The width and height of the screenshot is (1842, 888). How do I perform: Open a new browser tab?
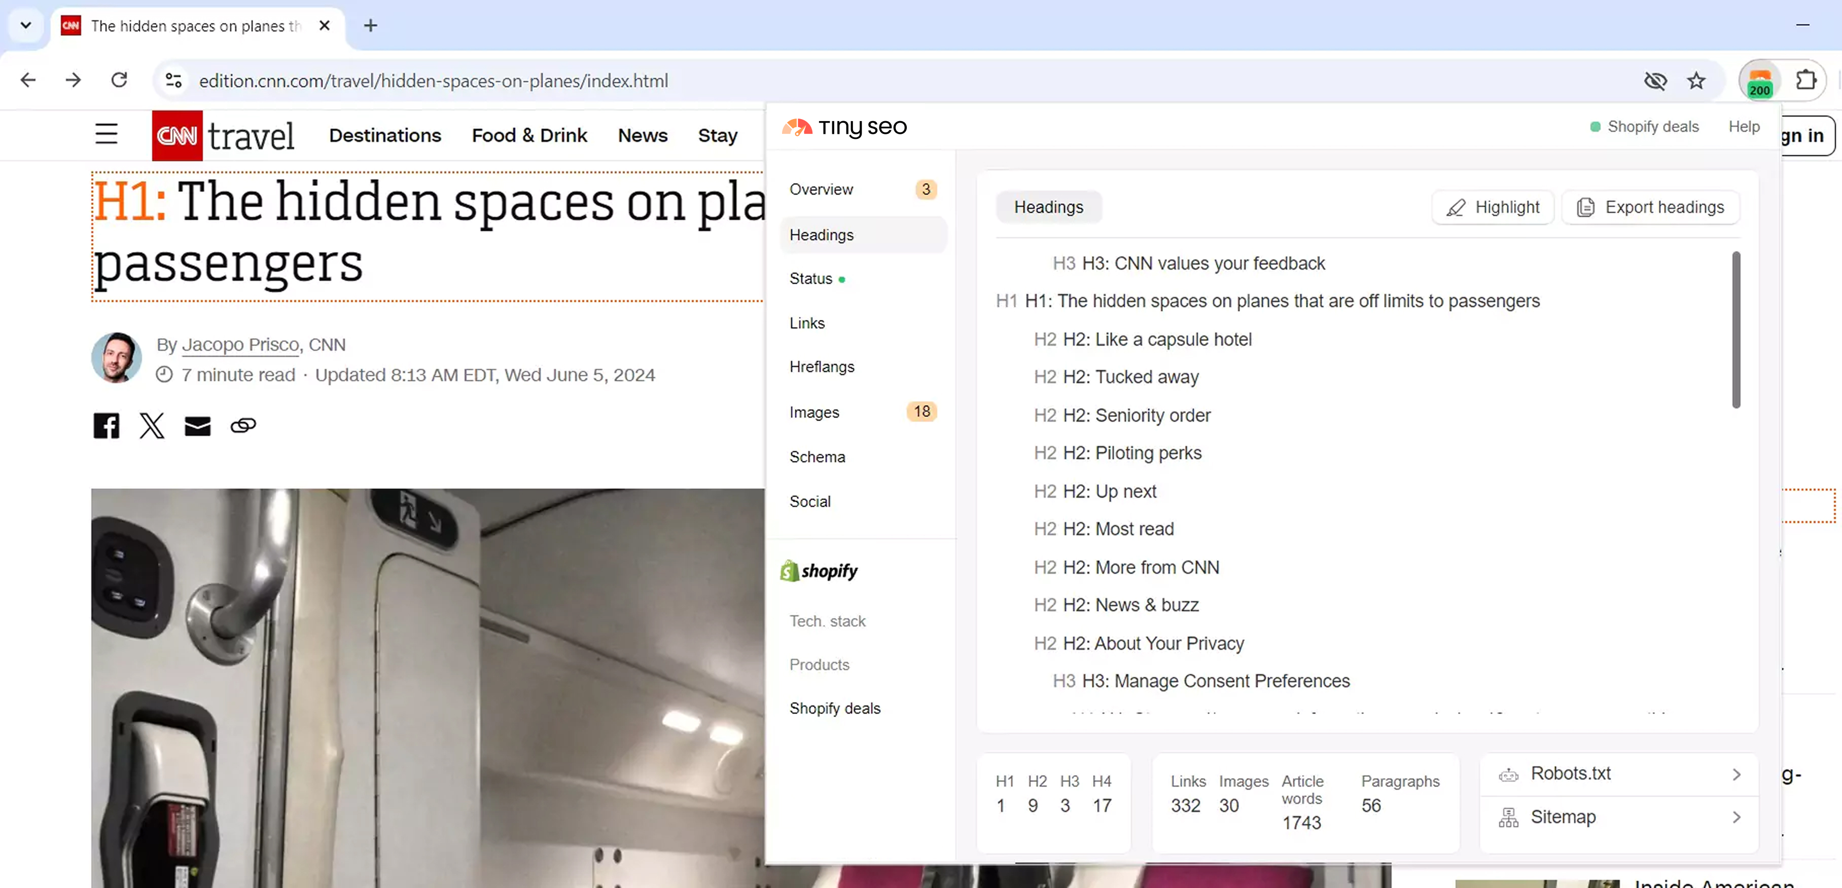pyautogui.click(x=370, y=26)
